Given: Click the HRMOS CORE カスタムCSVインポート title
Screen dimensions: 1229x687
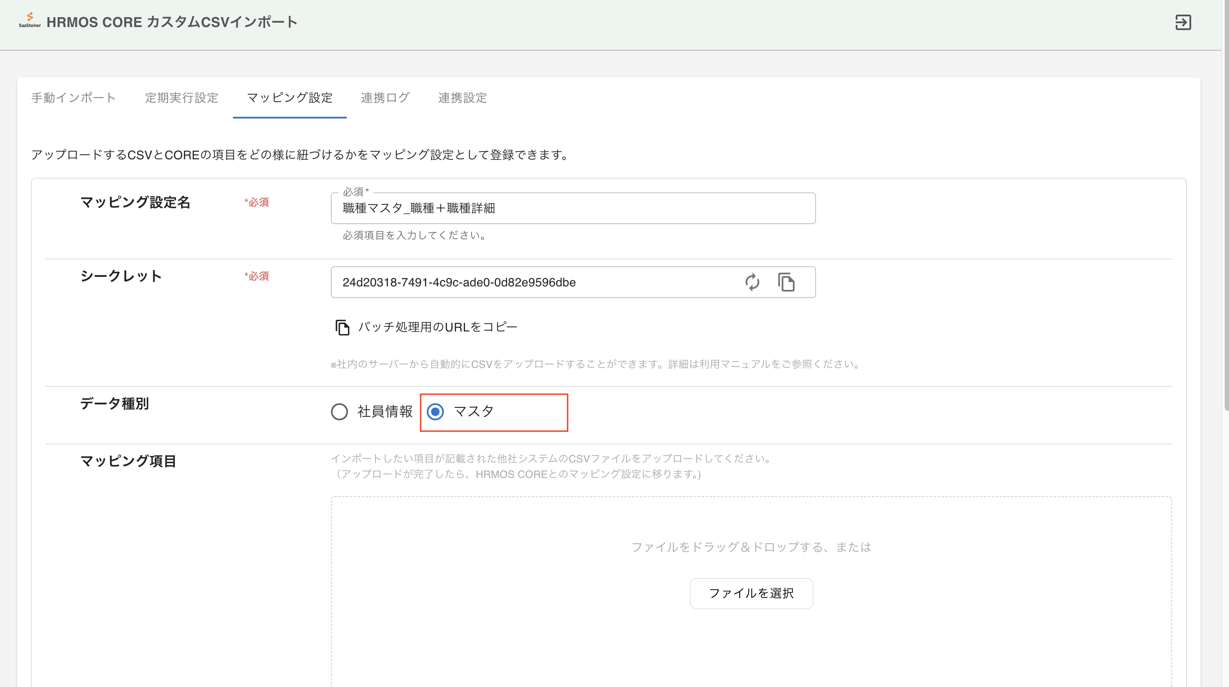Looking at the screenshot, I should [x=172, y=22].
